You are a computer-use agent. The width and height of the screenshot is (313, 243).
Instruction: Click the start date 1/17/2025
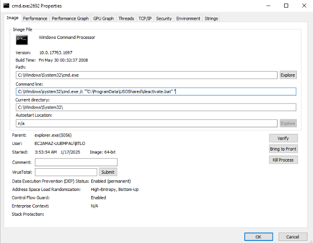[x=70, y=152]
